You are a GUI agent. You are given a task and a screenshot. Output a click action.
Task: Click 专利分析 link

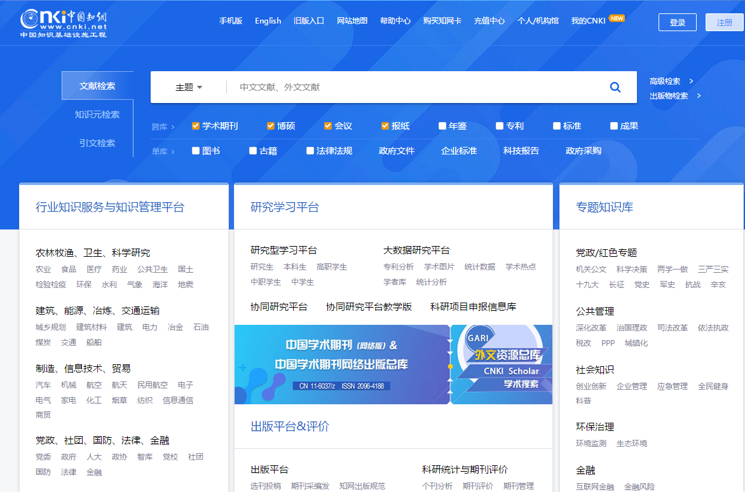[399, 267]
